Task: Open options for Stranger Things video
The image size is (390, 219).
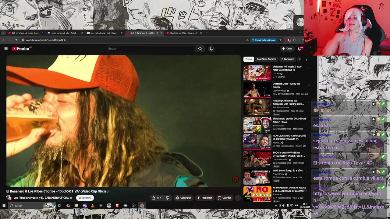Action: click(x=309, y=153)
